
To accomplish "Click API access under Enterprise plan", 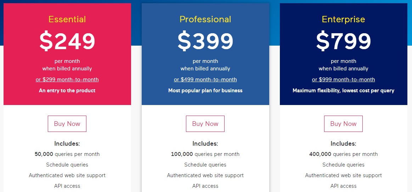I will click(343, 186).
